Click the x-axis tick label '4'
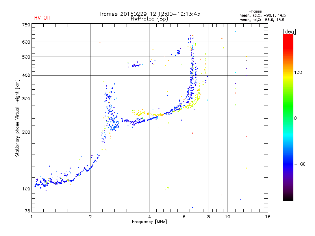 click(x=150, y=217)
